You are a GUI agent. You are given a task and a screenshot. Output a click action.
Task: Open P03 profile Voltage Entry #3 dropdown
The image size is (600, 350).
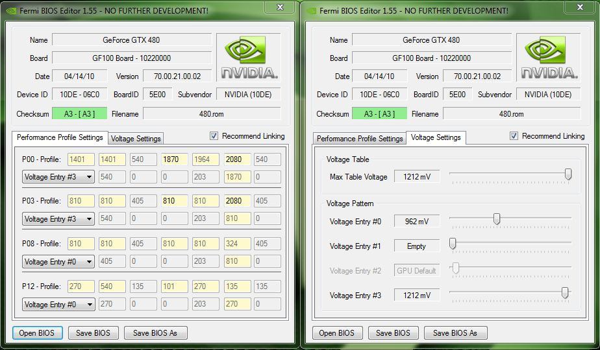tap(58, 218)
